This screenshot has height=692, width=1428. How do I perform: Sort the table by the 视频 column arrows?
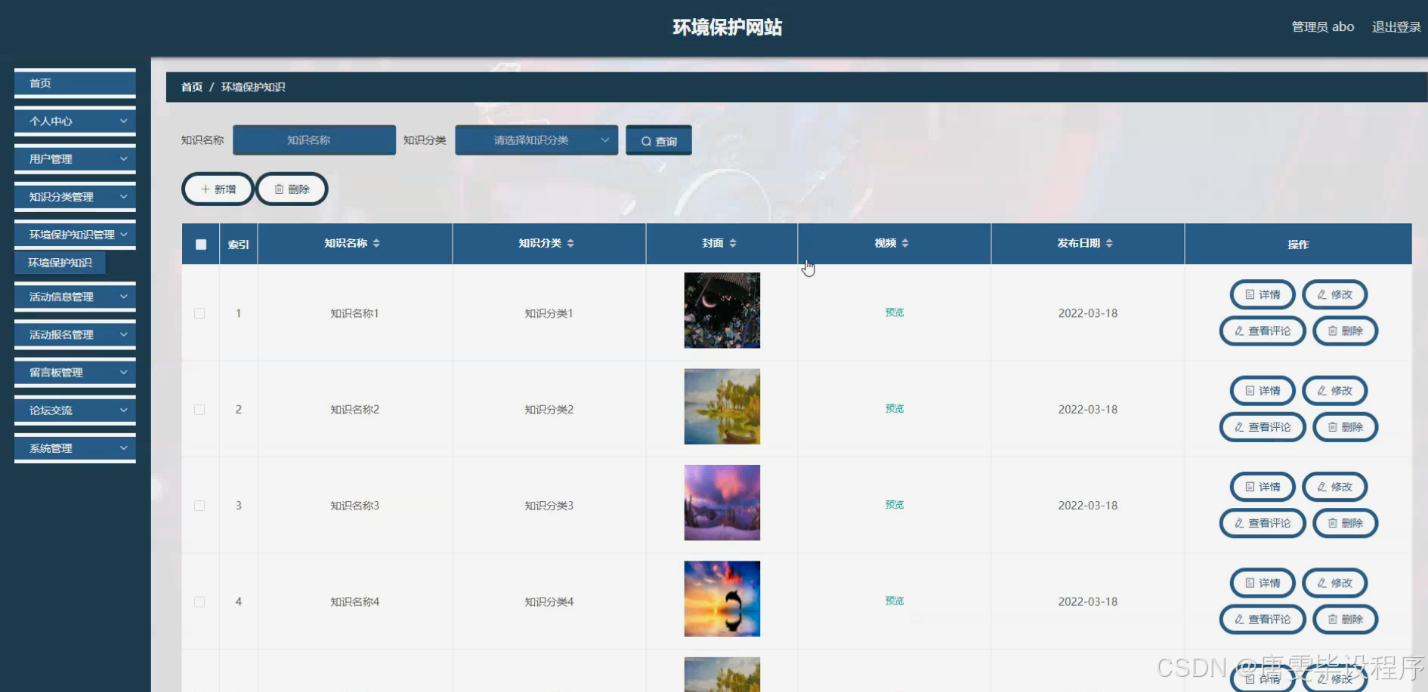905,243
